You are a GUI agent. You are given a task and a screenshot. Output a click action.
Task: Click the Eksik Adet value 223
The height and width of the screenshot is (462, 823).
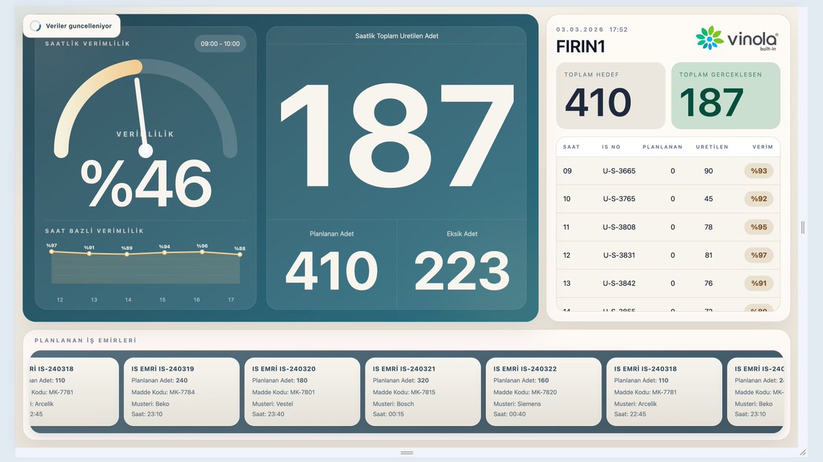pos(462,271)
